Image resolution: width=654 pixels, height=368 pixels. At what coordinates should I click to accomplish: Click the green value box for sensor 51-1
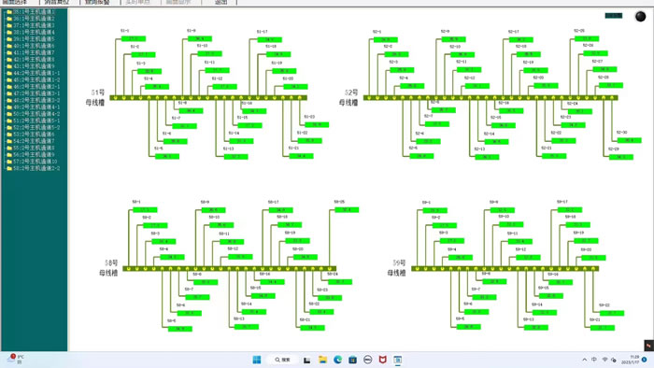(134, 38)
